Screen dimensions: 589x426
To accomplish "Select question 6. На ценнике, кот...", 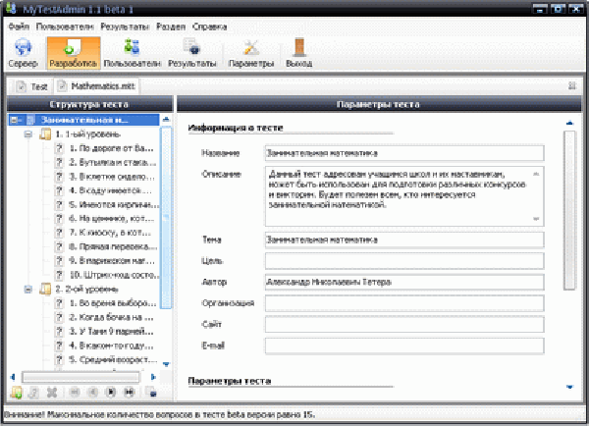I will (x=112, y=219).
